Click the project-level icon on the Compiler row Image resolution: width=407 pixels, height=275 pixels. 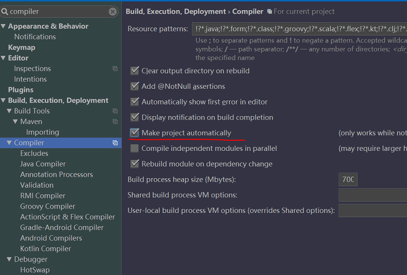[x=115, y=143]
